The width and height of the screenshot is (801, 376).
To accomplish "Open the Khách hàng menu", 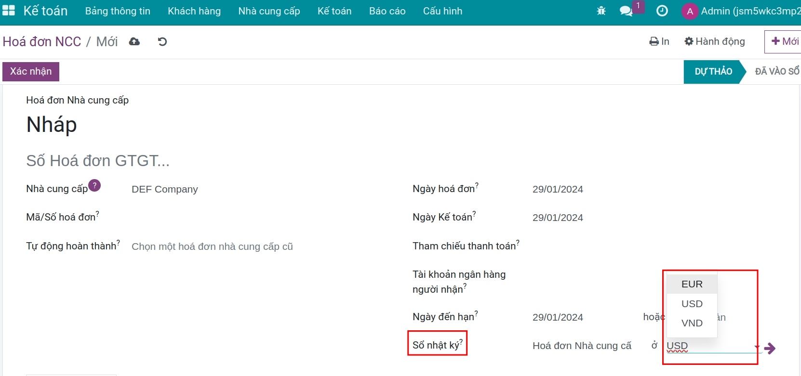I will pos(194,11).
